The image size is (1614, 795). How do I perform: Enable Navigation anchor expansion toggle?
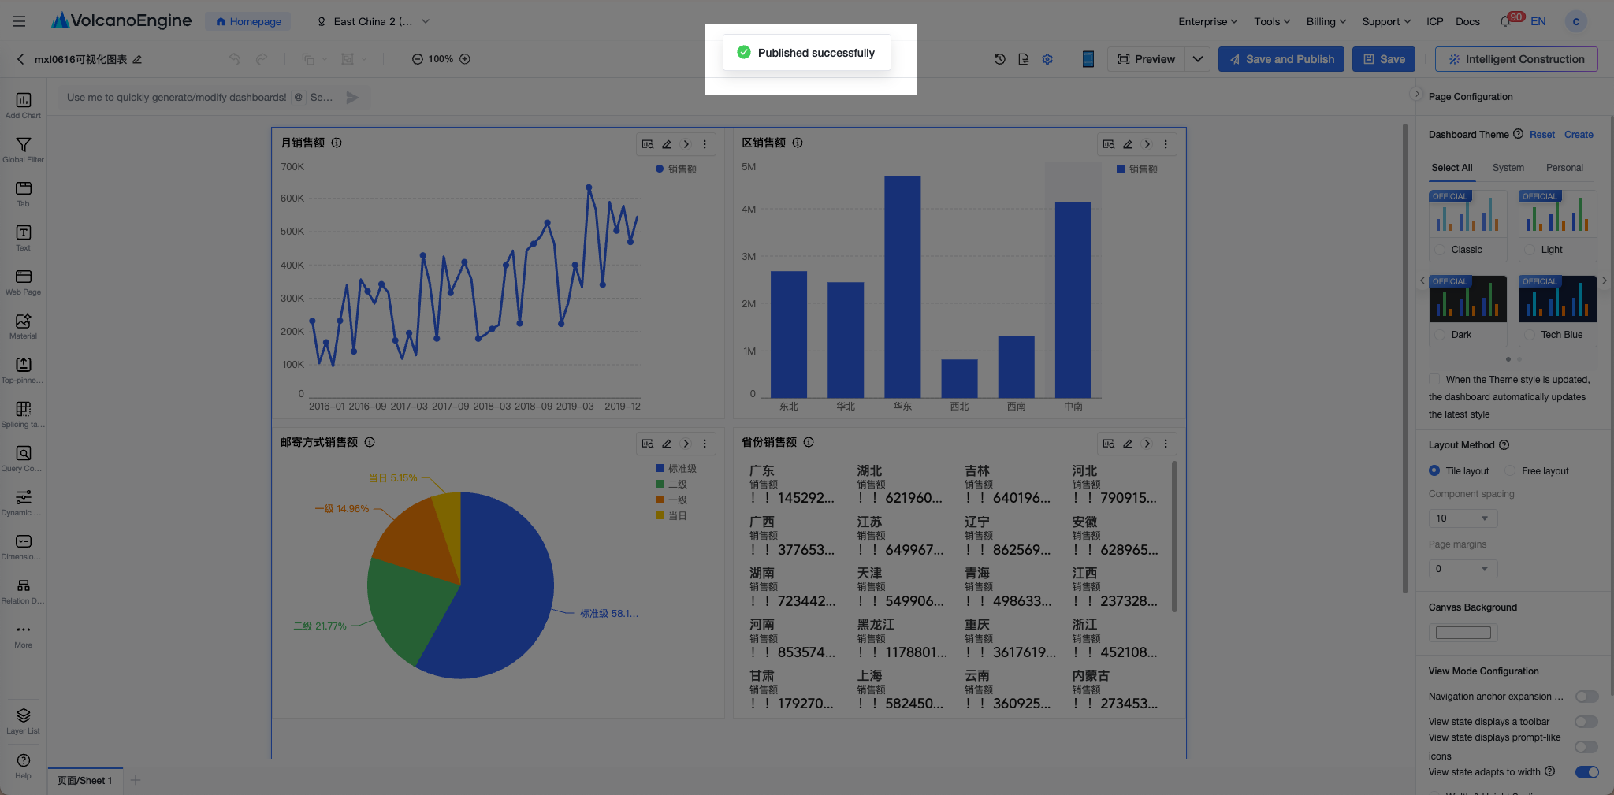tap(1586, 697)
